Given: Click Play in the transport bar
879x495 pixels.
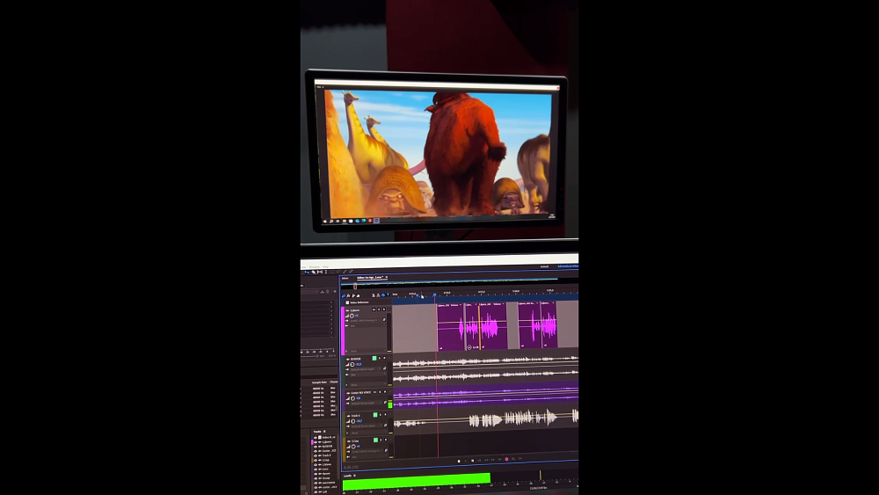Looking at the screenshot, I should pyautogui.click(x=465, y=461).
